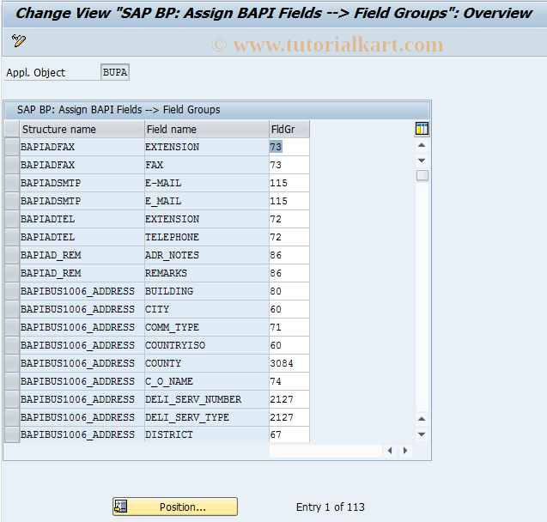Click BAPIAD_REM structure cell in REMARKS row

coord(82,273)
